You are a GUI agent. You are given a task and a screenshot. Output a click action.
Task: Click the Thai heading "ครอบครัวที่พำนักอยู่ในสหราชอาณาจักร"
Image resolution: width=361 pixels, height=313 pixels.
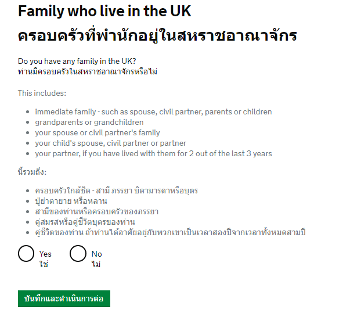[x=157, y=35]
